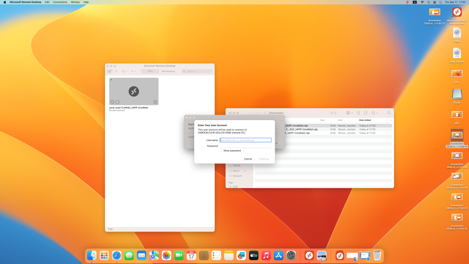Viewport: 469px width, 264px height.
Task: Open Mail from the Dock
Action: click(142, 256)
